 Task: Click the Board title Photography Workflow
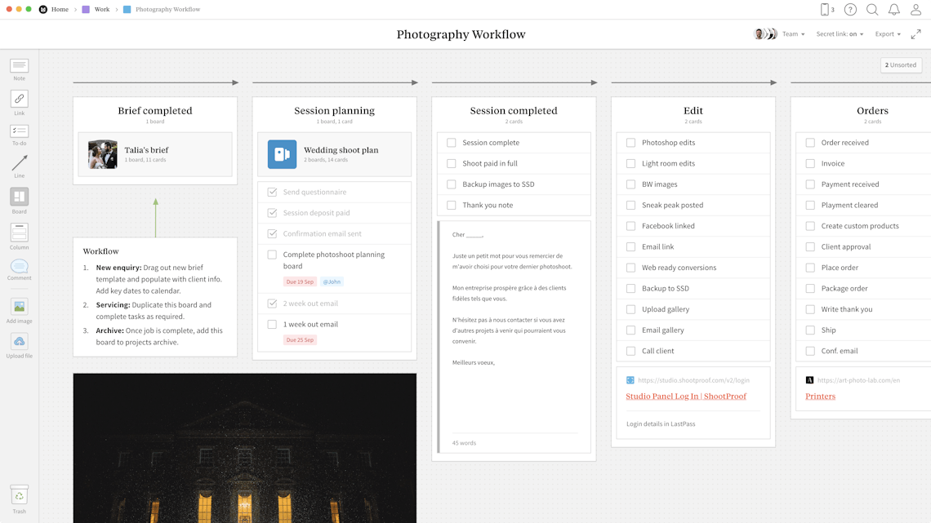pos(461,34)
